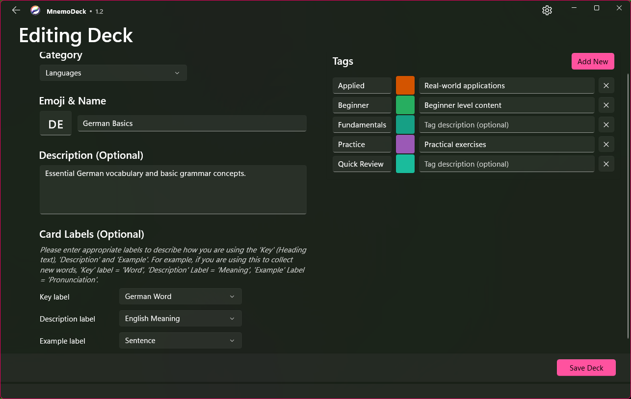Open the Category dropdown showing Languages

pos(113,73)
